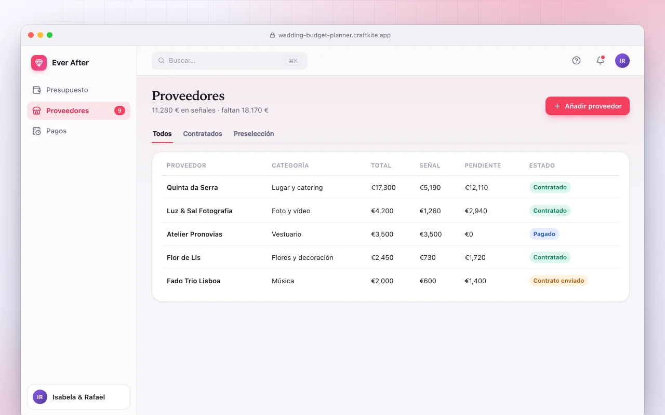Select Atelier Pronovias supplier
The width and height of the screenshot is (665, 415).
tap(194, 234)
